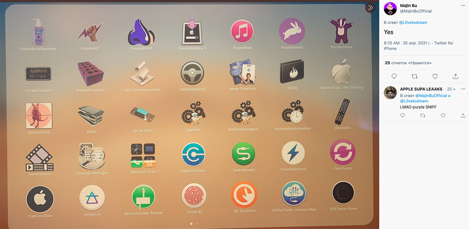
Task: Click the PurpleRabbit app icon
Action: (292, 31)
